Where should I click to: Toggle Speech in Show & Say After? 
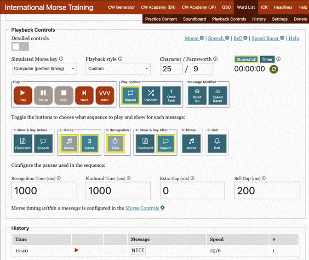tap(166, 144)
